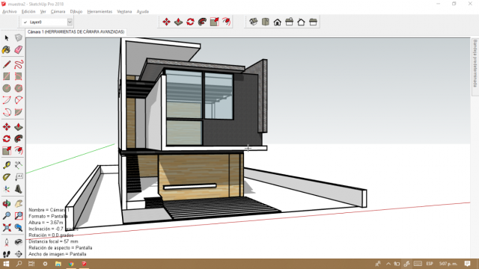Select the Cámara 1 scene tab

pyautogui.click(x=76, y=31)
